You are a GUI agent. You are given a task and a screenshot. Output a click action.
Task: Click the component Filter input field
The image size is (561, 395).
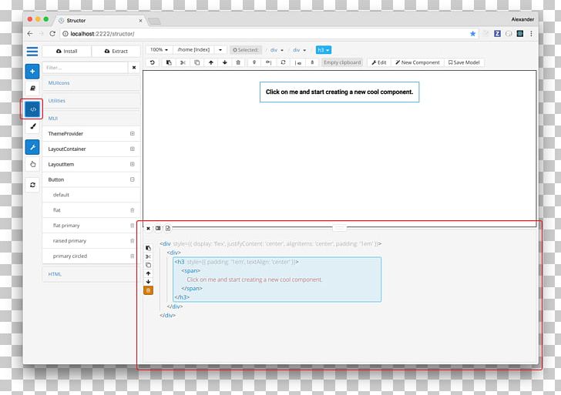85,68
